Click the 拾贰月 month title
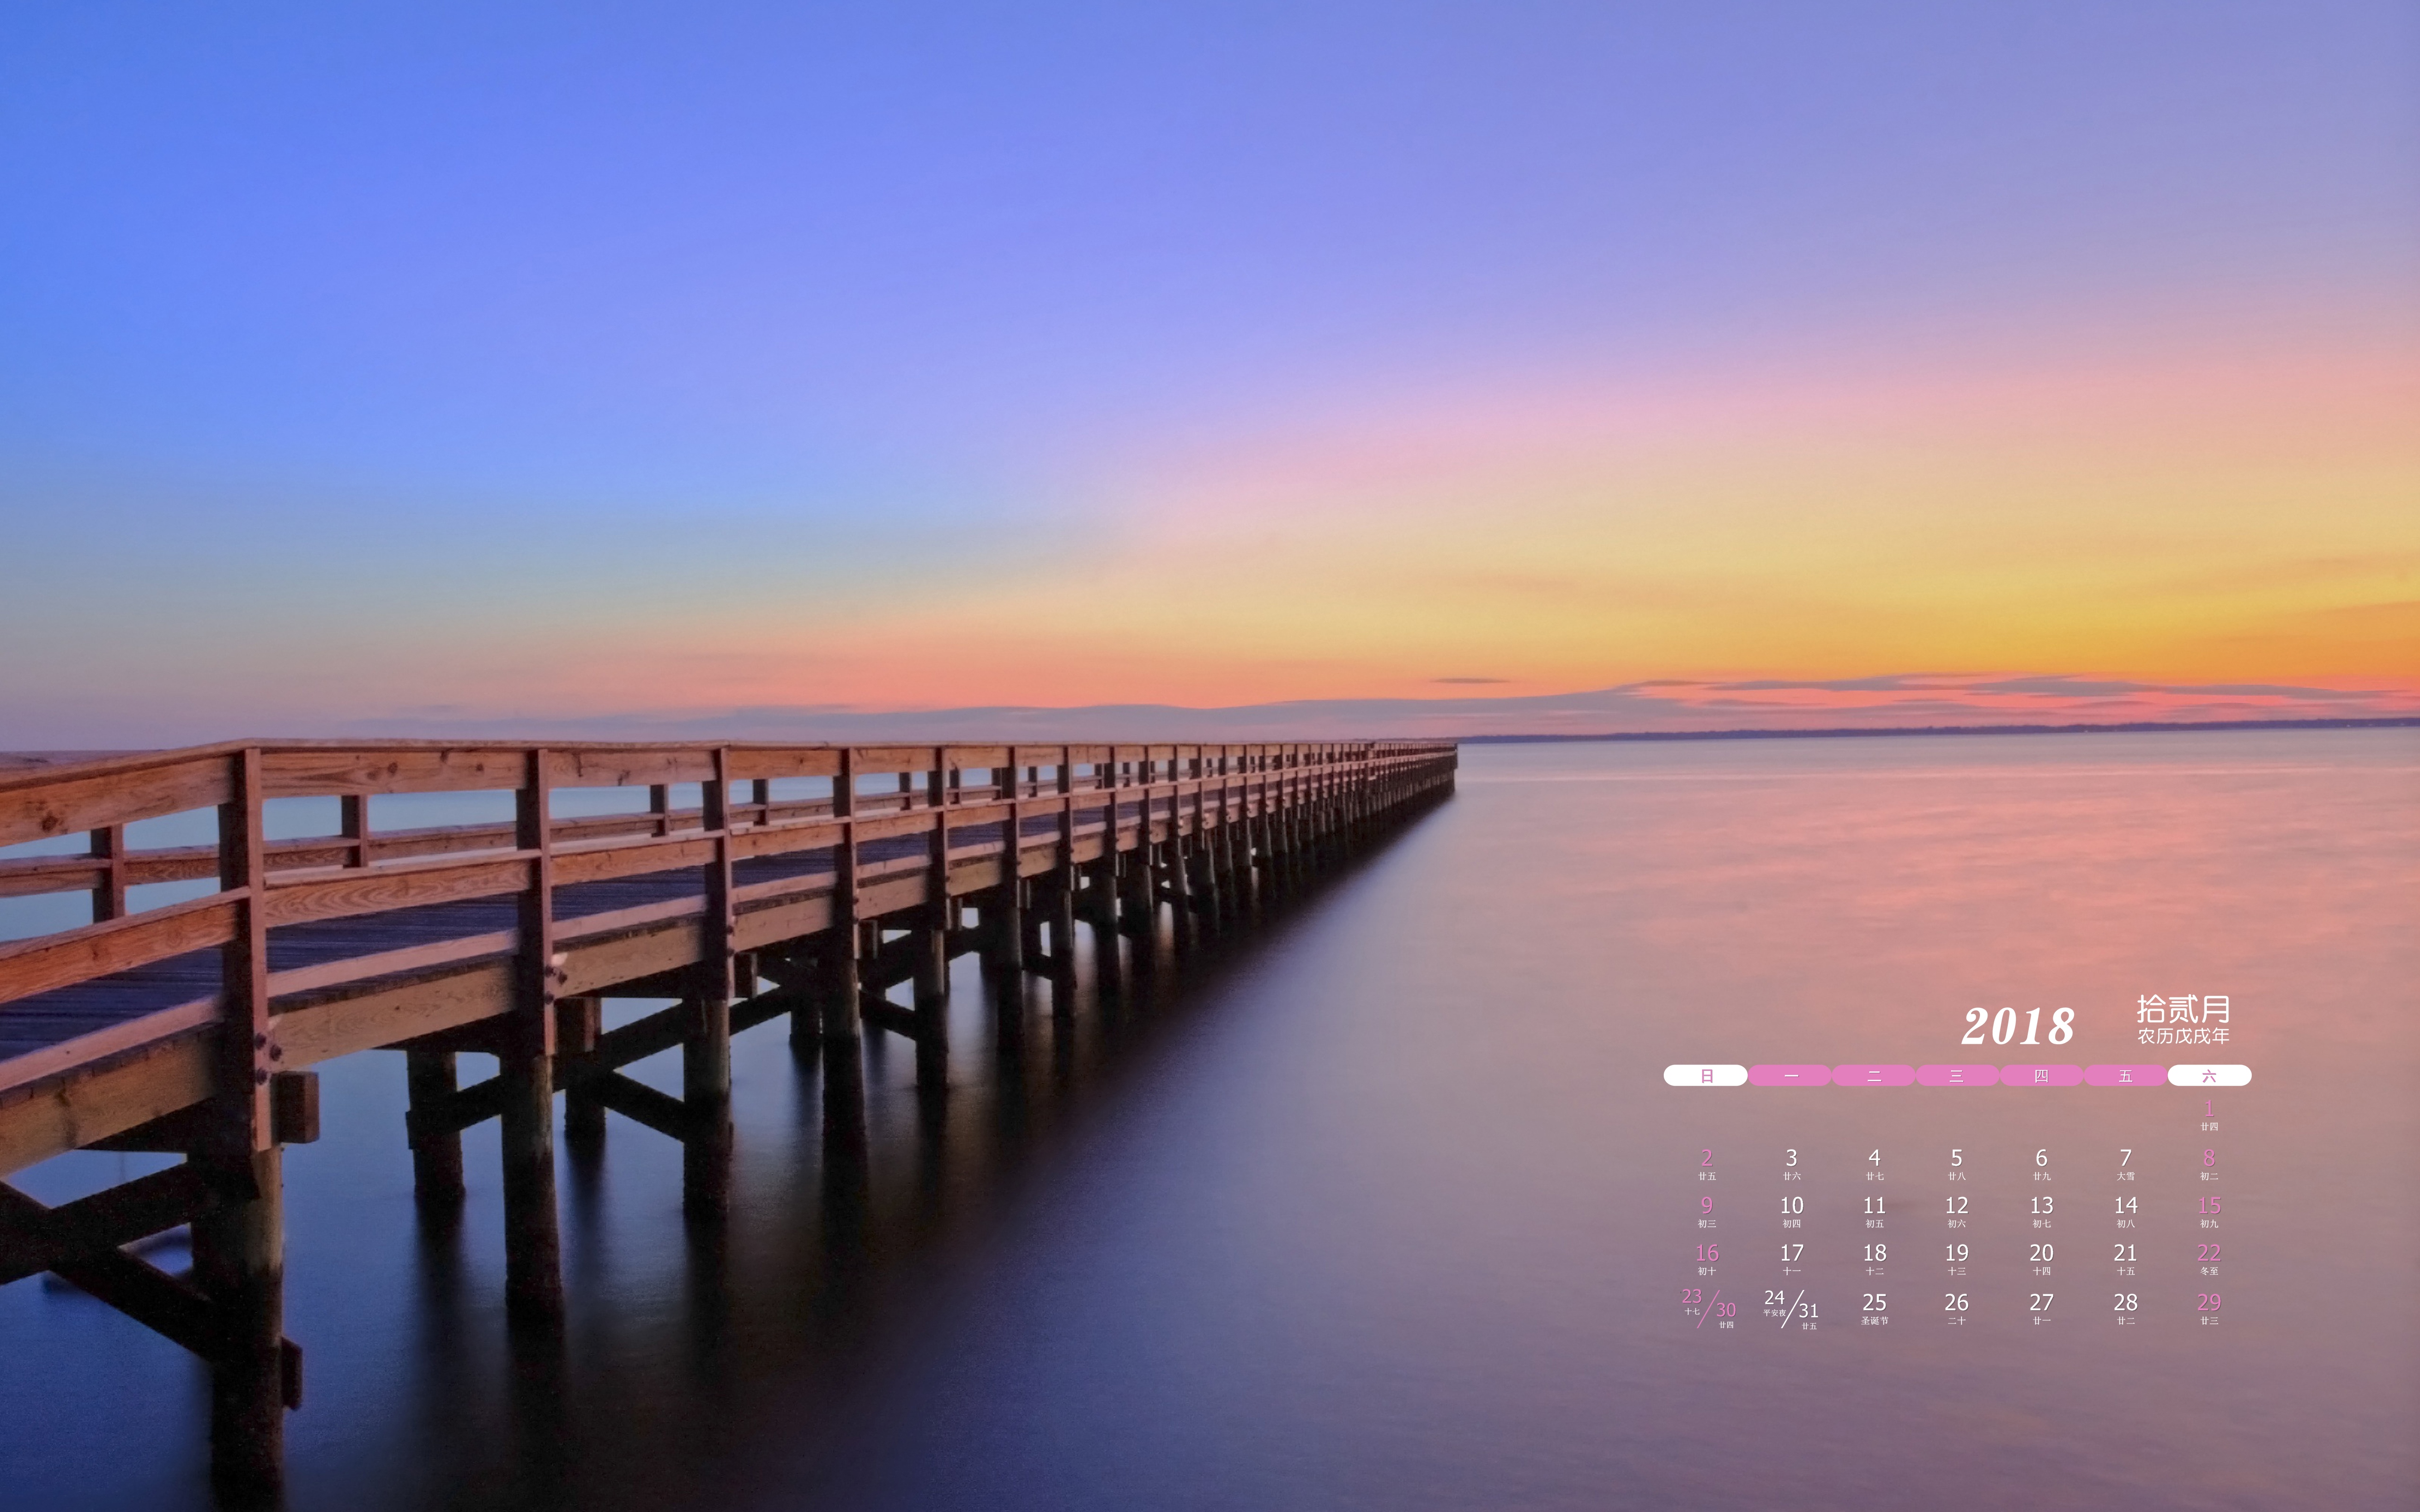The height and width of the screenshot is (1512, 2420). pyautogui.click(x=2183, y=1008)
